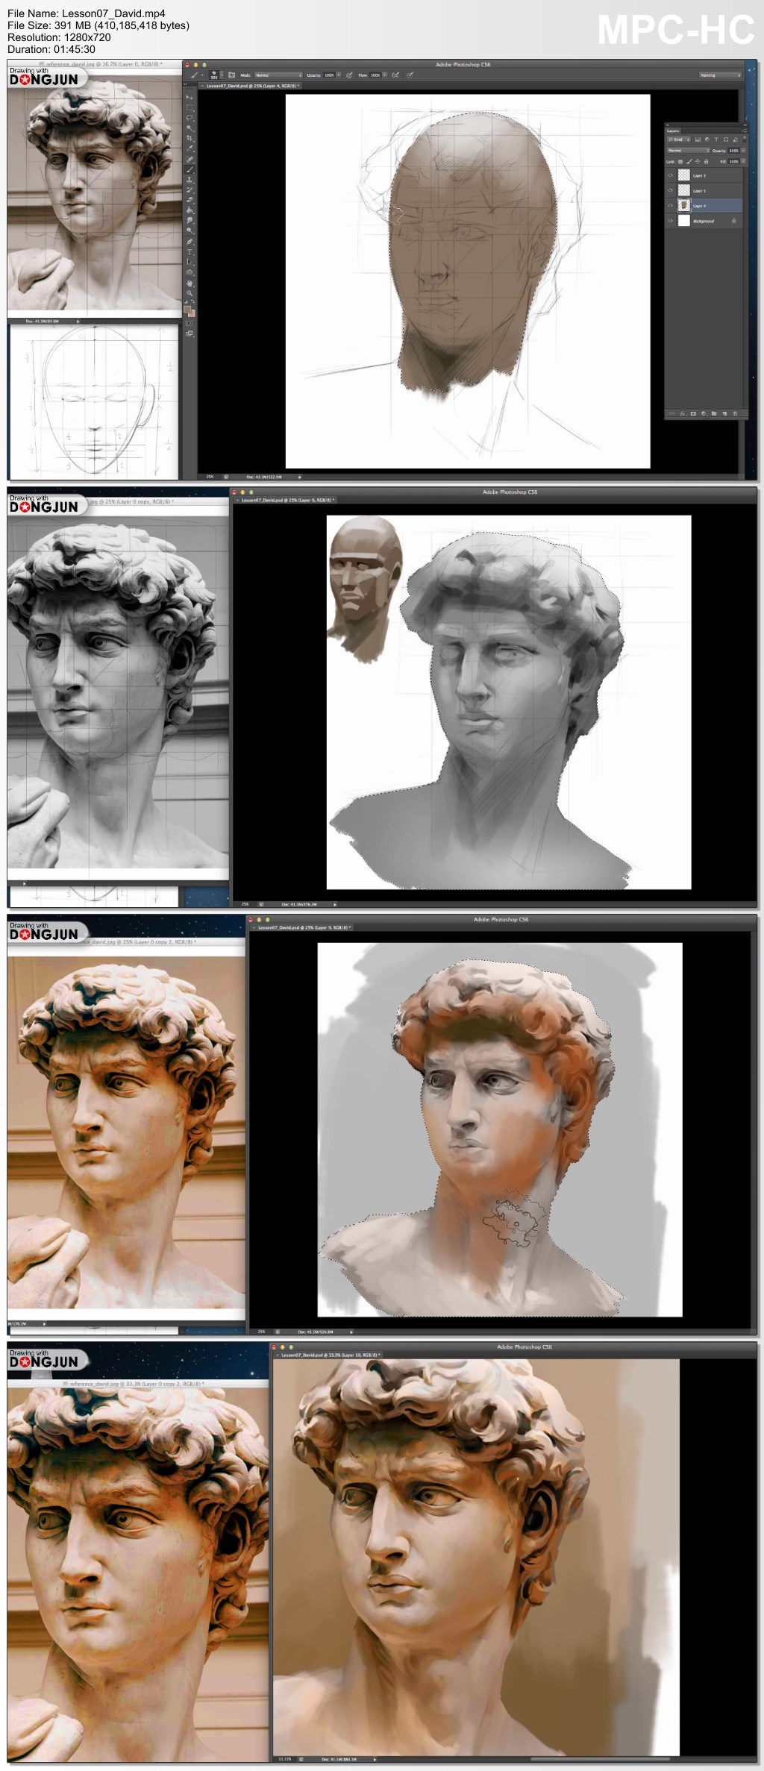Image resolution: width=764 pixels, height=1771 pixels.
Task: Select the Move tool in the toolbox
Action: [x=190, y=98]
